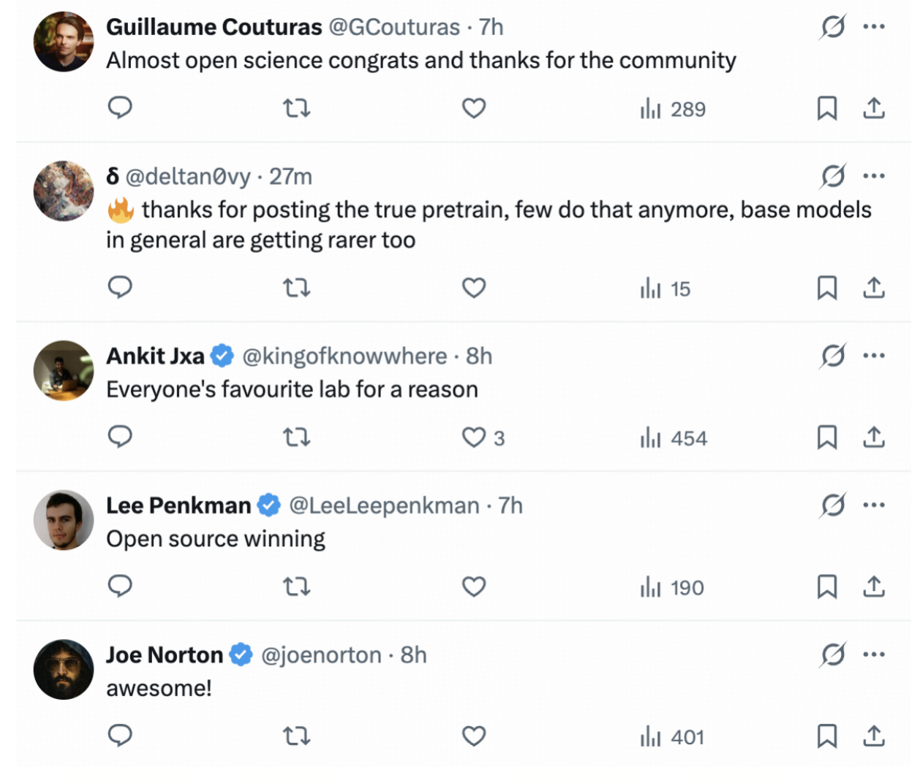Image resolution: width=920 pixels, height=783 pixels.
Task: Reply to Guillaume Couturas's tweet
Action: click(x=120, y=108)
